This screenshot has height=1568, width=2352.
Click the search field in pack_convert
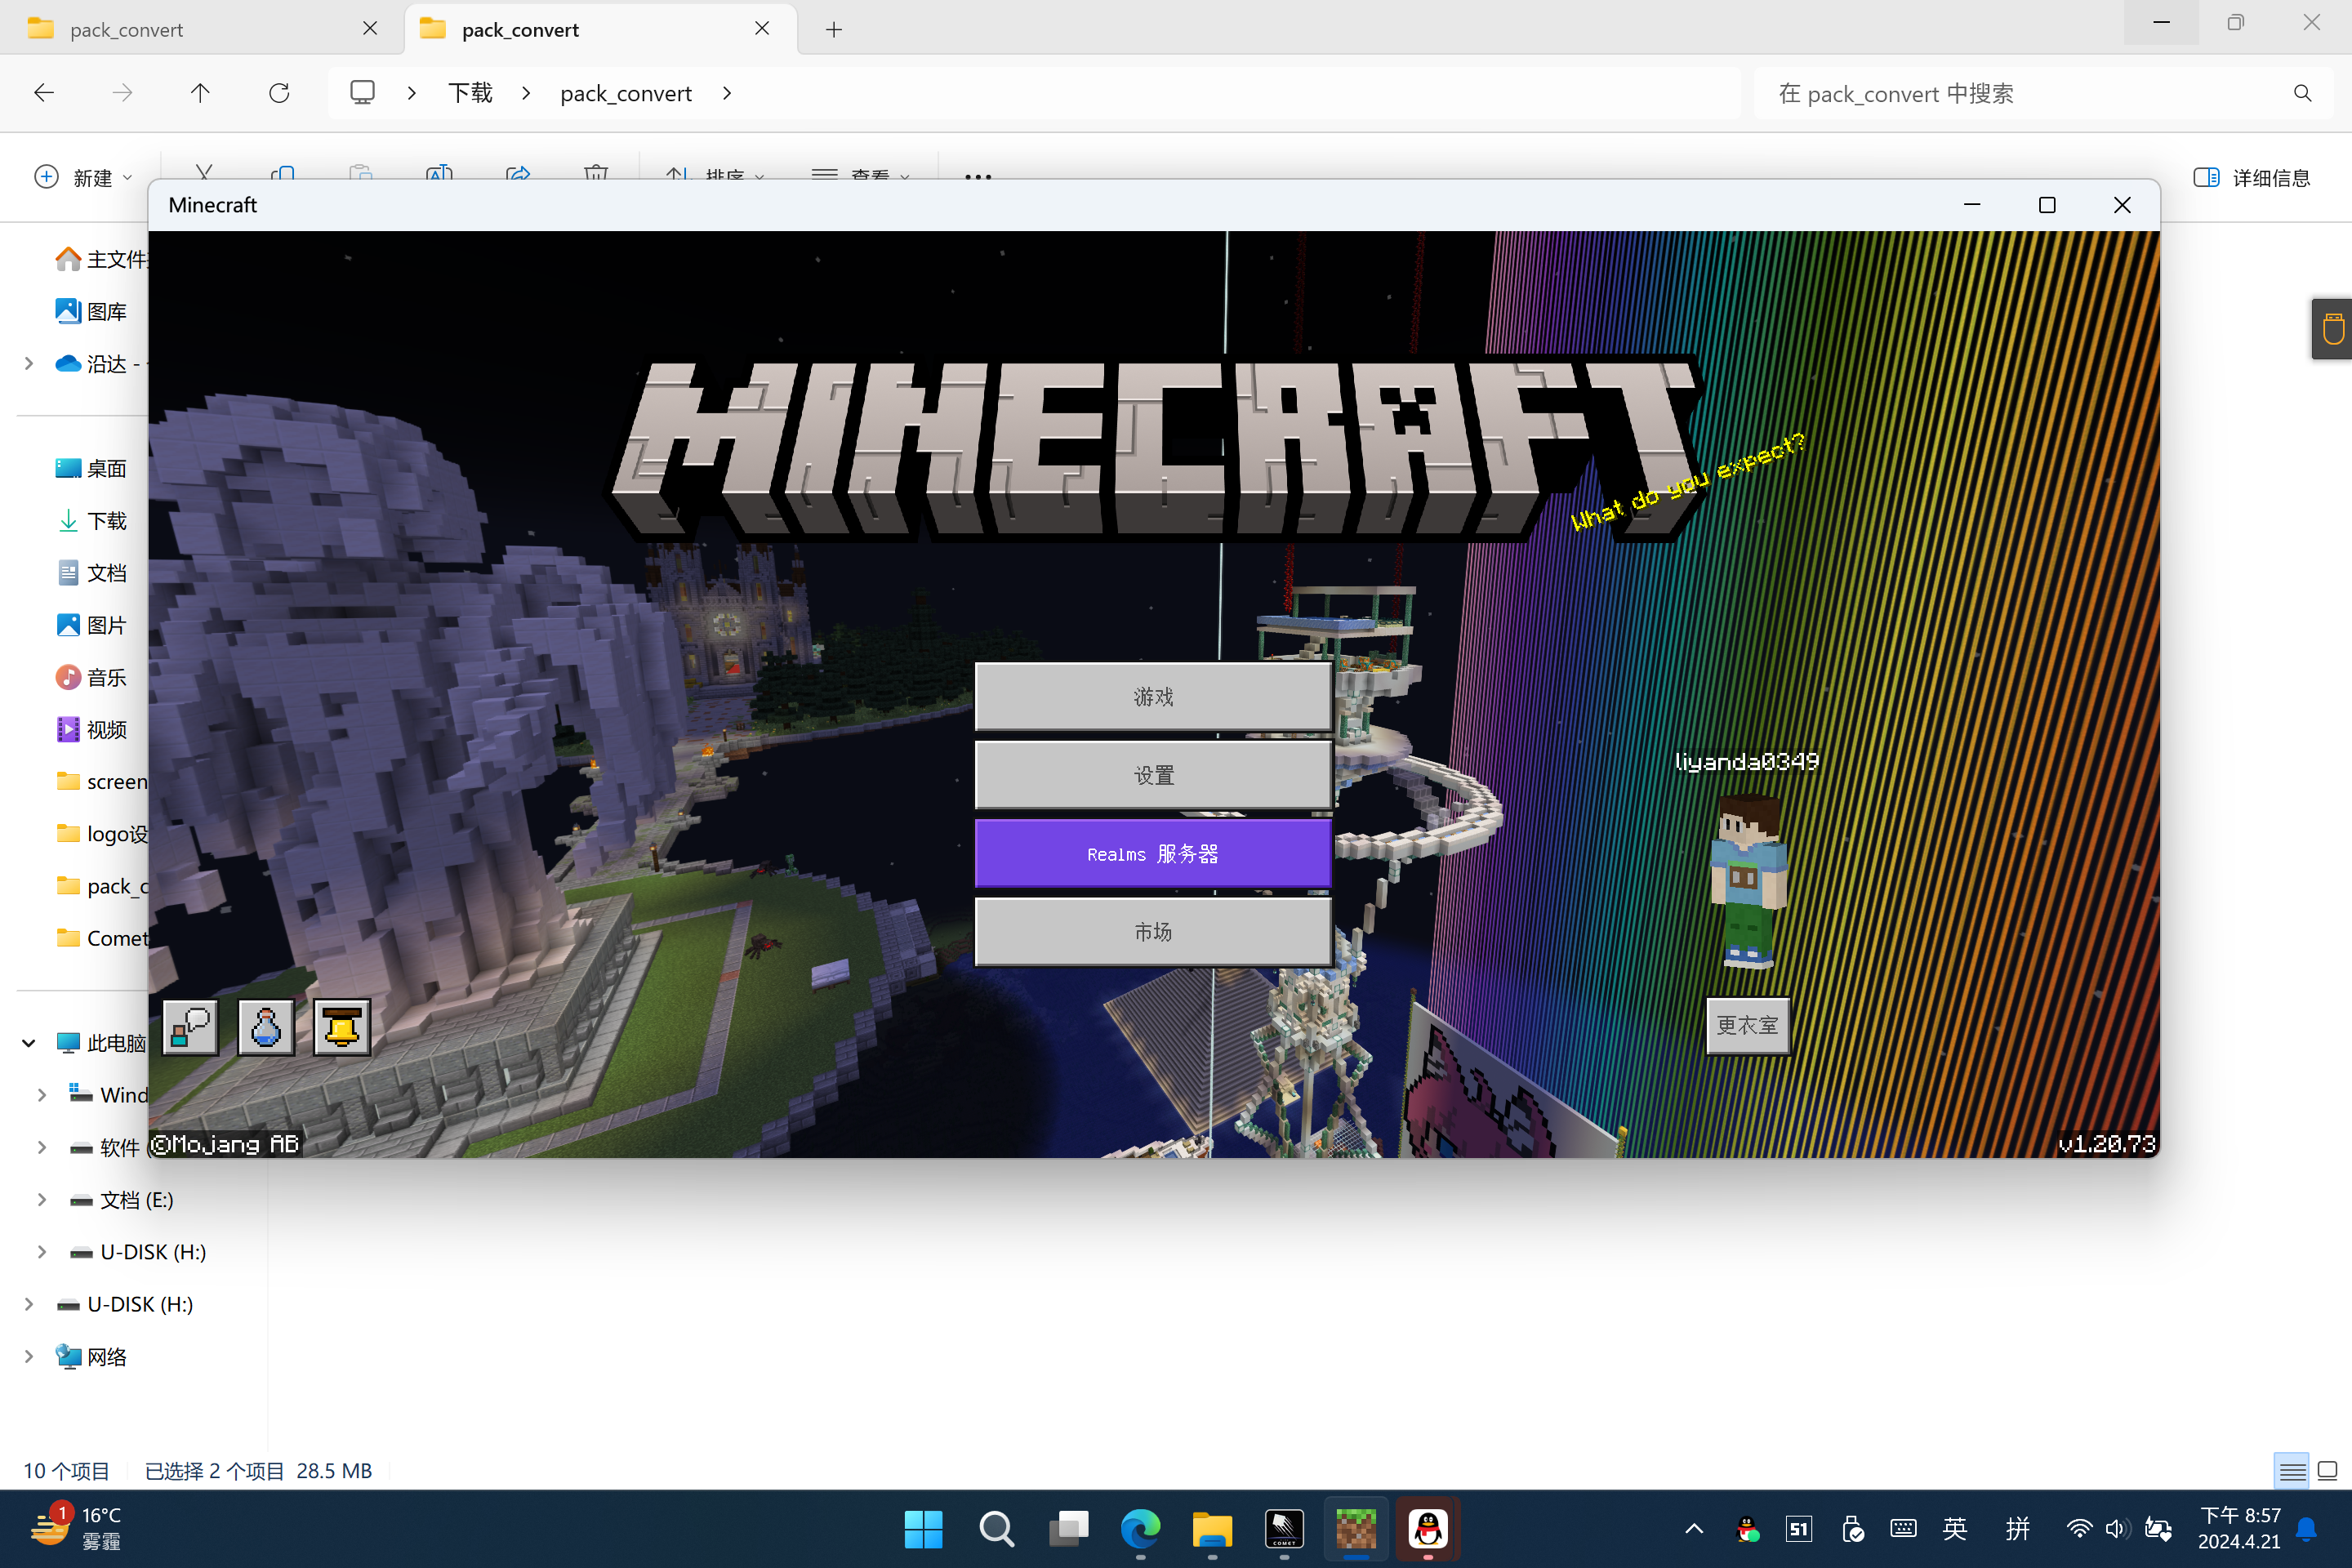(x=2042, y=93)
